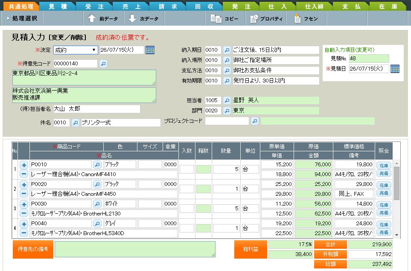
Task: Open the 処理選択 process selection menu
Action: (22, 18)
